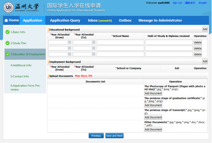
Task: Open calendar picker in first row Year From
Action: coord(69,42)
